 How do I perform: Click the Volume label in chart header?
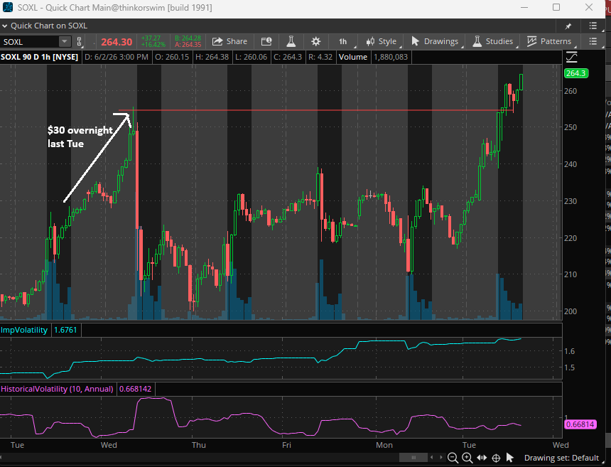coord(352,57)
